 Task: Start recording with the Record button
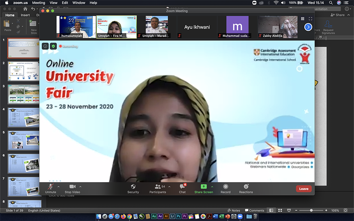pos(225,188)
